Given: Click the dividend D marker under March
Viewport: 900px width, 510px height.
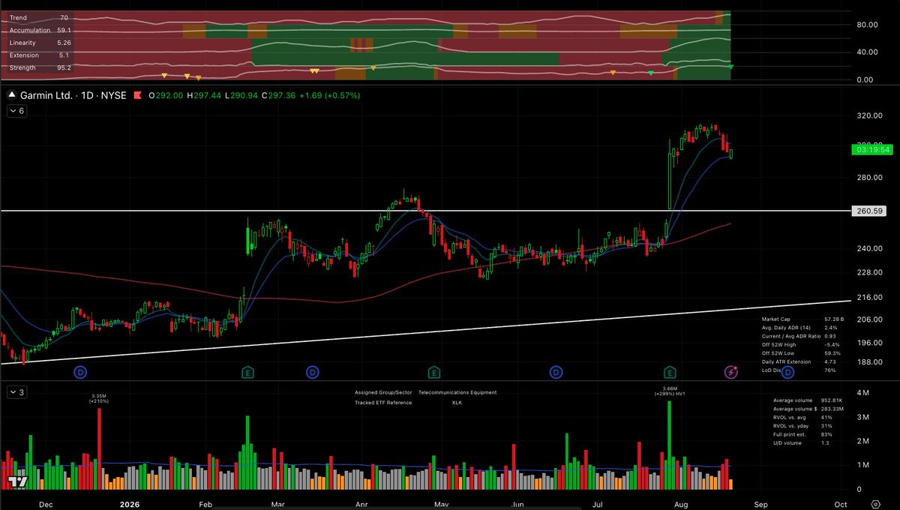Looking at the screenshot, I should (x=312, y=372).
